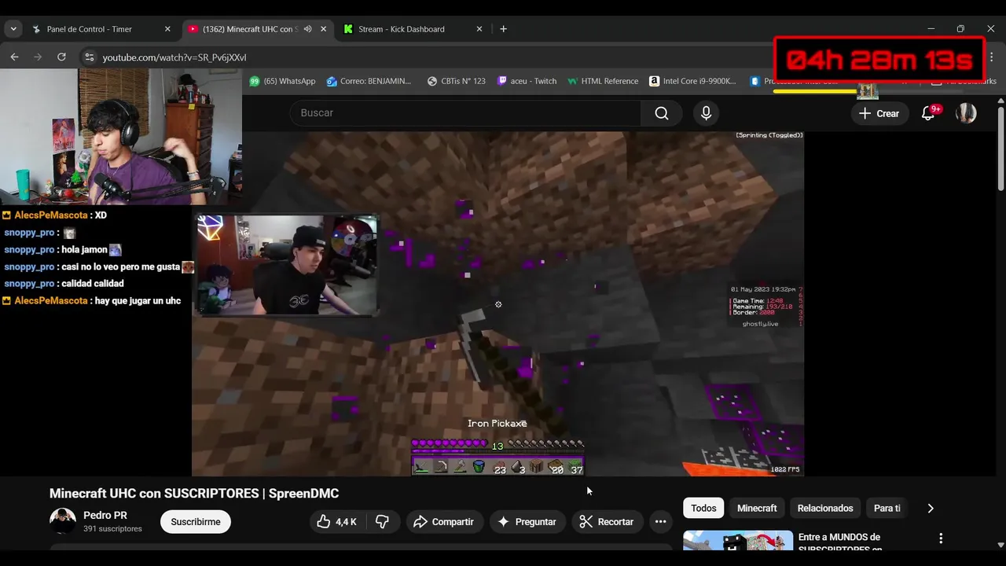Select the Para ti filter chip

887,508
